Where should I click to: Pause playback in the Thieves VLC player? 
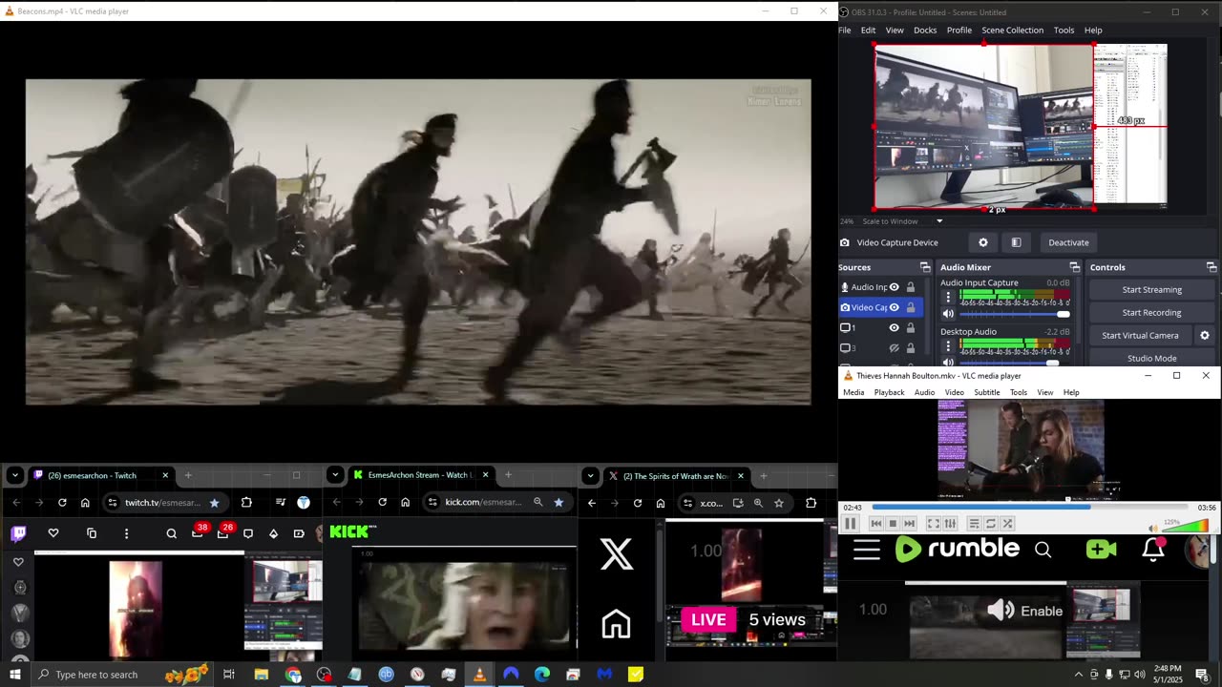[850, 523]
